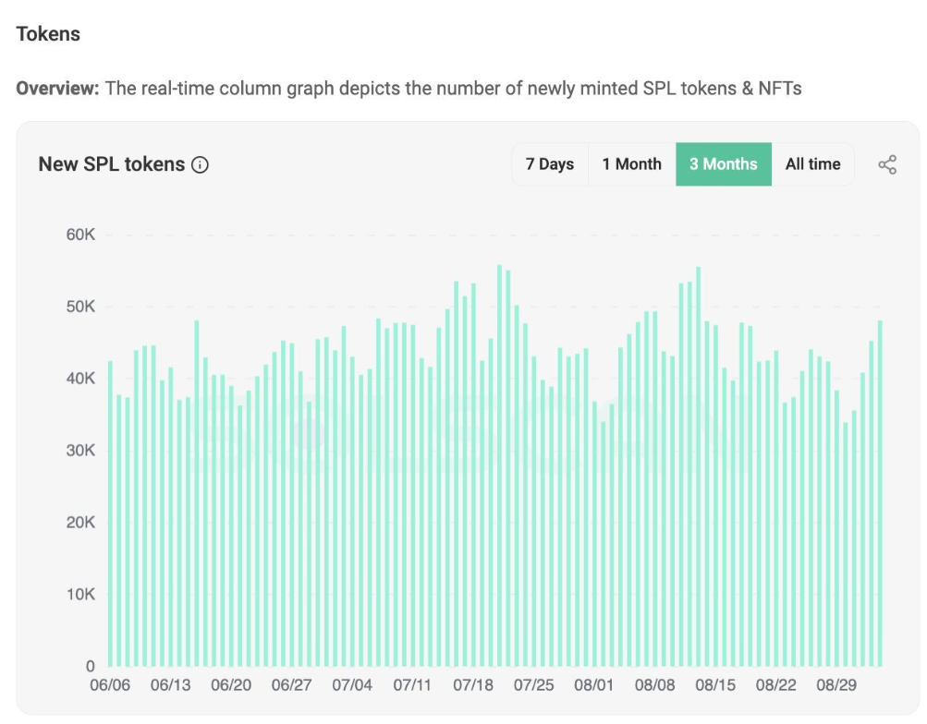The image size is (927, 724).
Task: Click the 60K y-axis label
Action: pos(79,235)
